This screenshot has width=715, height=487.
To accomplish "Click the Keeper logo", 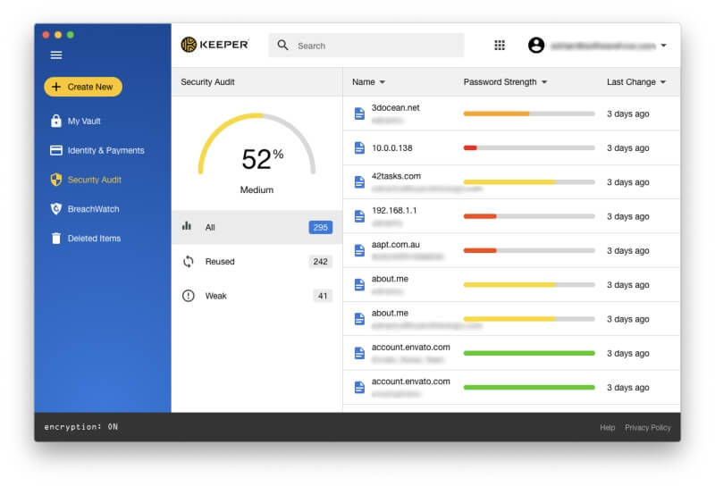I will [x=214, y=45].
